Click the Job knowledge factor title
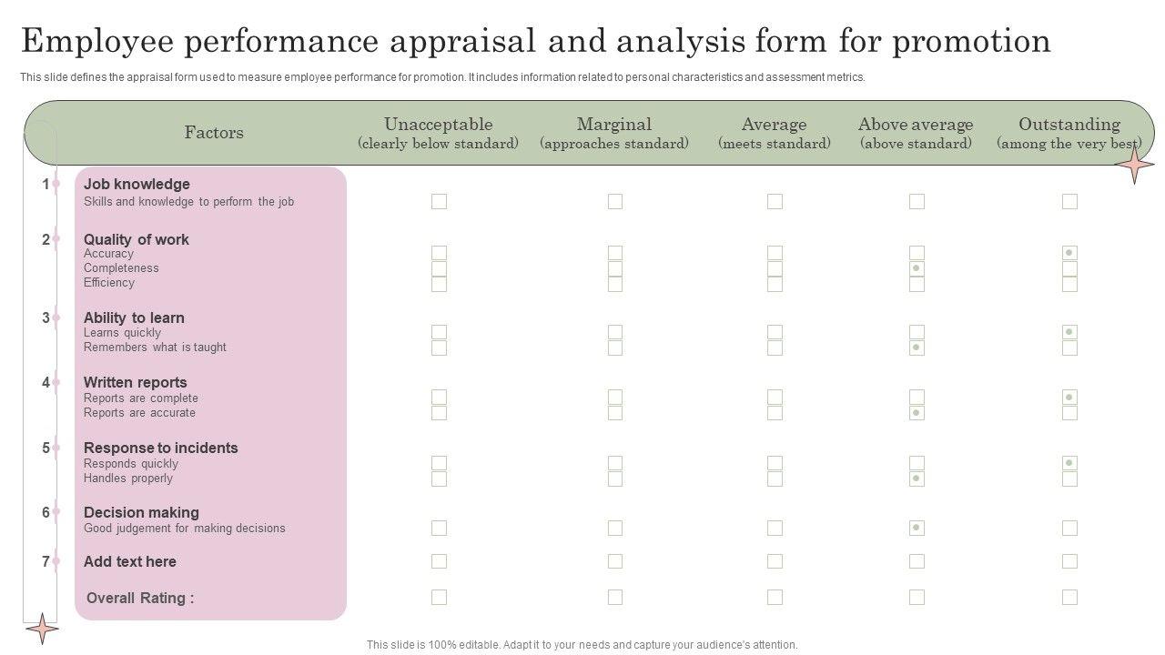 (x=137, y=184)
